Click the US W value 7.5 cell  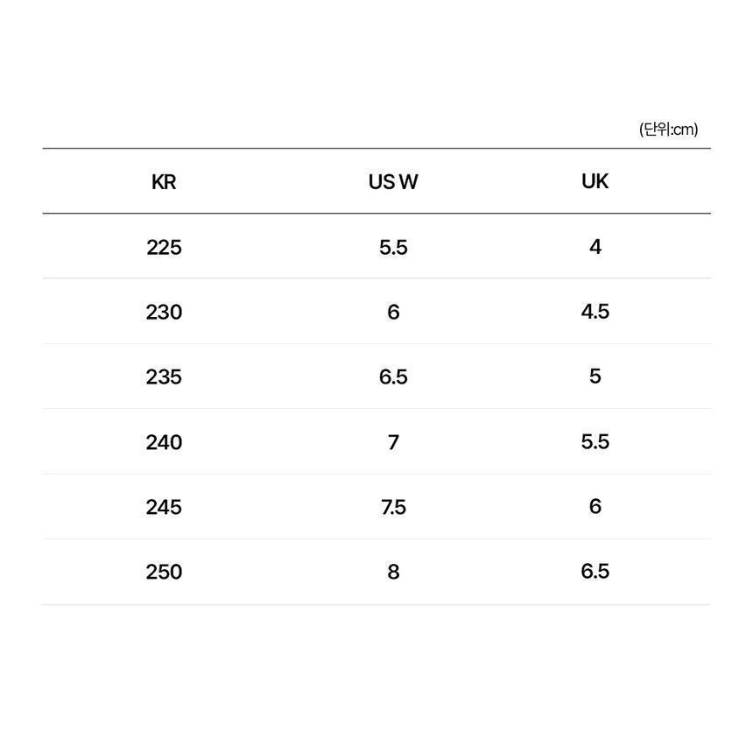[x=393, y=507]
